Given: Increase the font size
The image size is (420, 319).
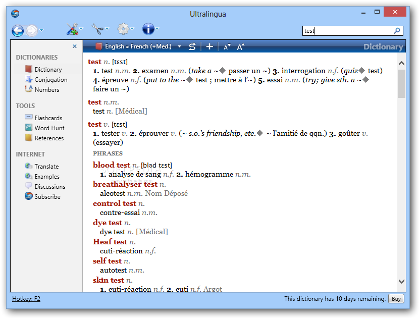Looking at the screenshot, I should [x=240, y=46].
